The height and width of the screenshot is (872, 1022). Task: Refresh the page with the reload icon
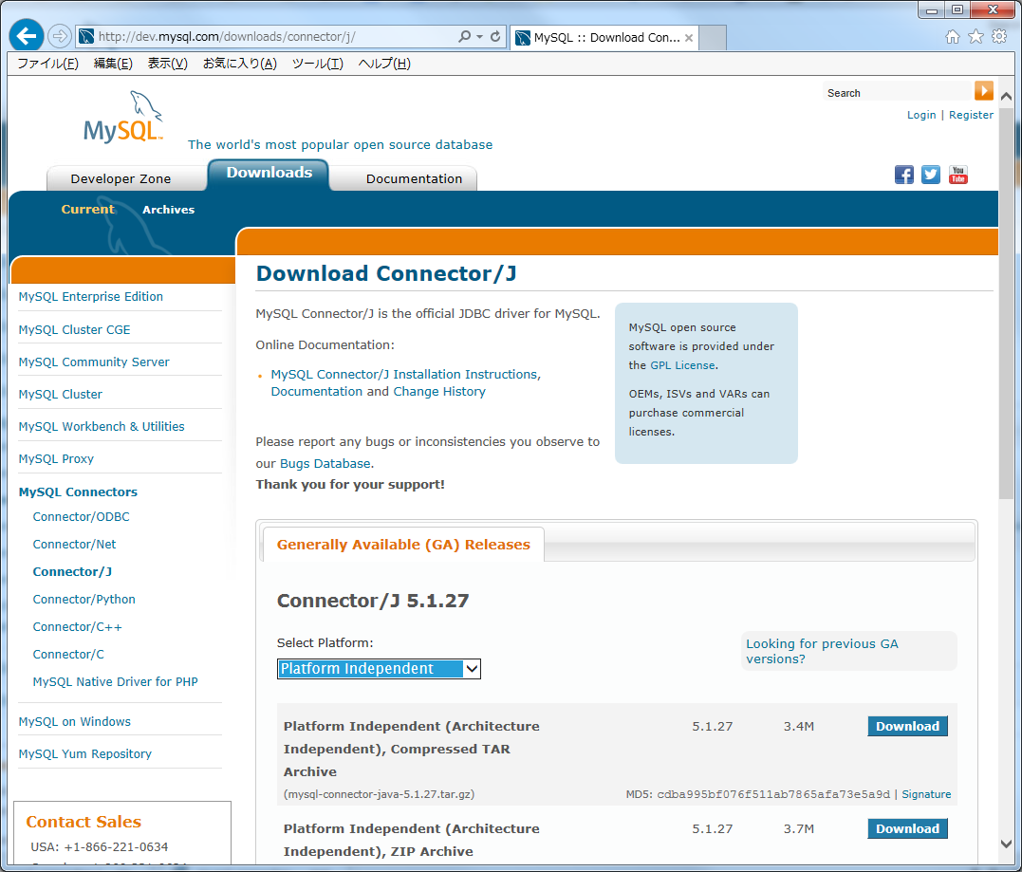(495, 36)
